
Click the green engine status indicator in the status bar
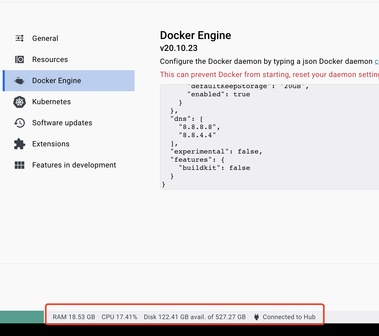22,317
